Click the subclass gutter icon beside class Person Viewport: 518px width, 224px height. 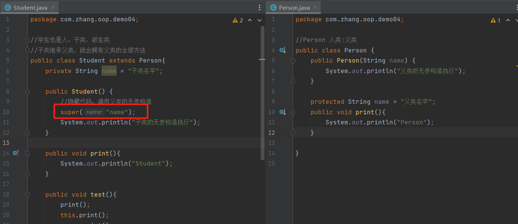[x=282, y=50]
